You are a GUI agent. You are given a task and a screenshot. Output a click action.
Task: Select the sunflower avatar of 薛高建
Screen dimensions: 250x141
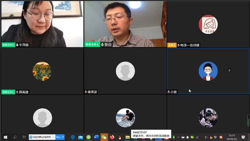point(42,71)
